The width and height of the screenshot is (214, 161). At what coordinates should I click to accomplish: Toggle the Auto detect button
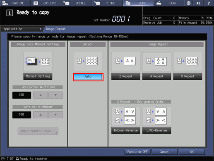88,77
